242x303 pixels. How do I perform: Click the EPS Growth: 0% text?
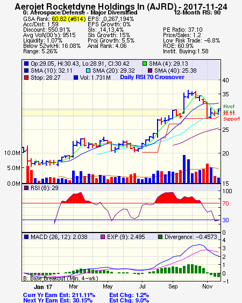(109, 24)
